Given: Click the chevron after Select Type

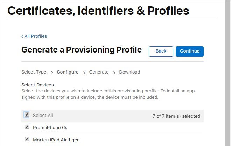Looking at the screenshot, I should (52, 72).
